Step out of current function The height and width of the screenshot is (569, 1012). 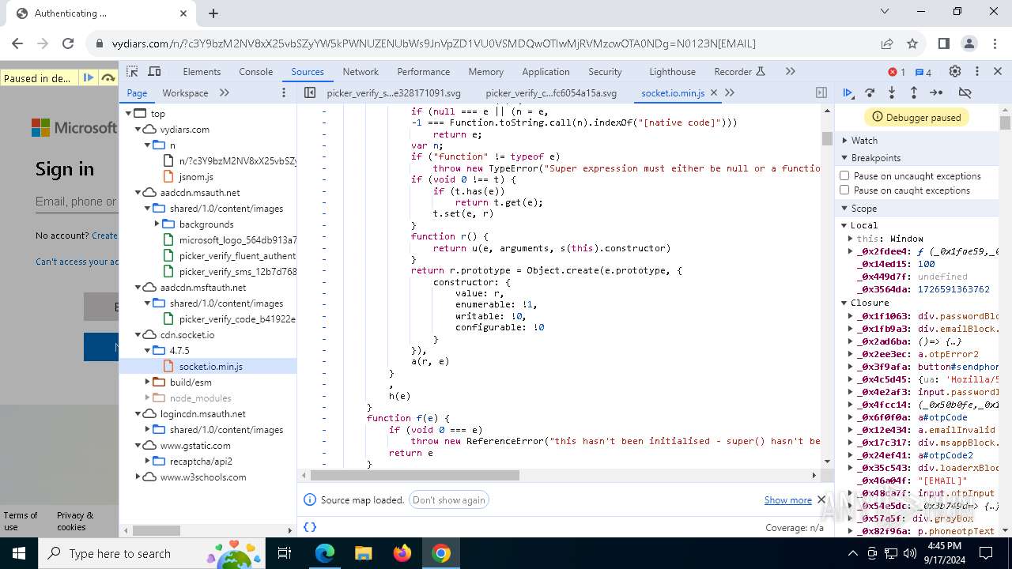click(913, 92)
